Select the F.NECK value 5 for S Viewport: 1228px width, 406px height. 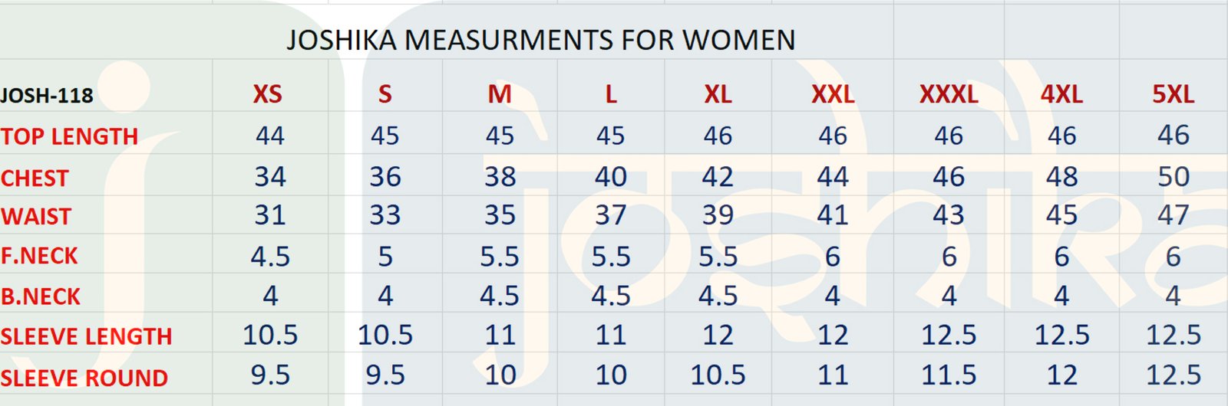(x=385, y=256)
